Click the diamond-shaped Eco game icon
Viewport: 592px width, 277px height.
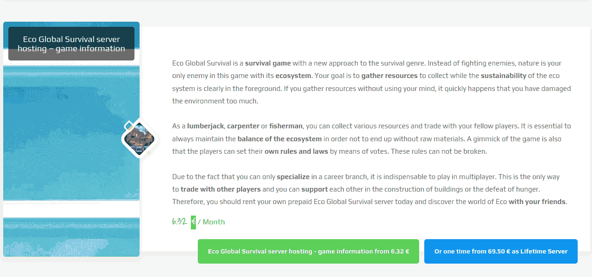coord(139,138)
